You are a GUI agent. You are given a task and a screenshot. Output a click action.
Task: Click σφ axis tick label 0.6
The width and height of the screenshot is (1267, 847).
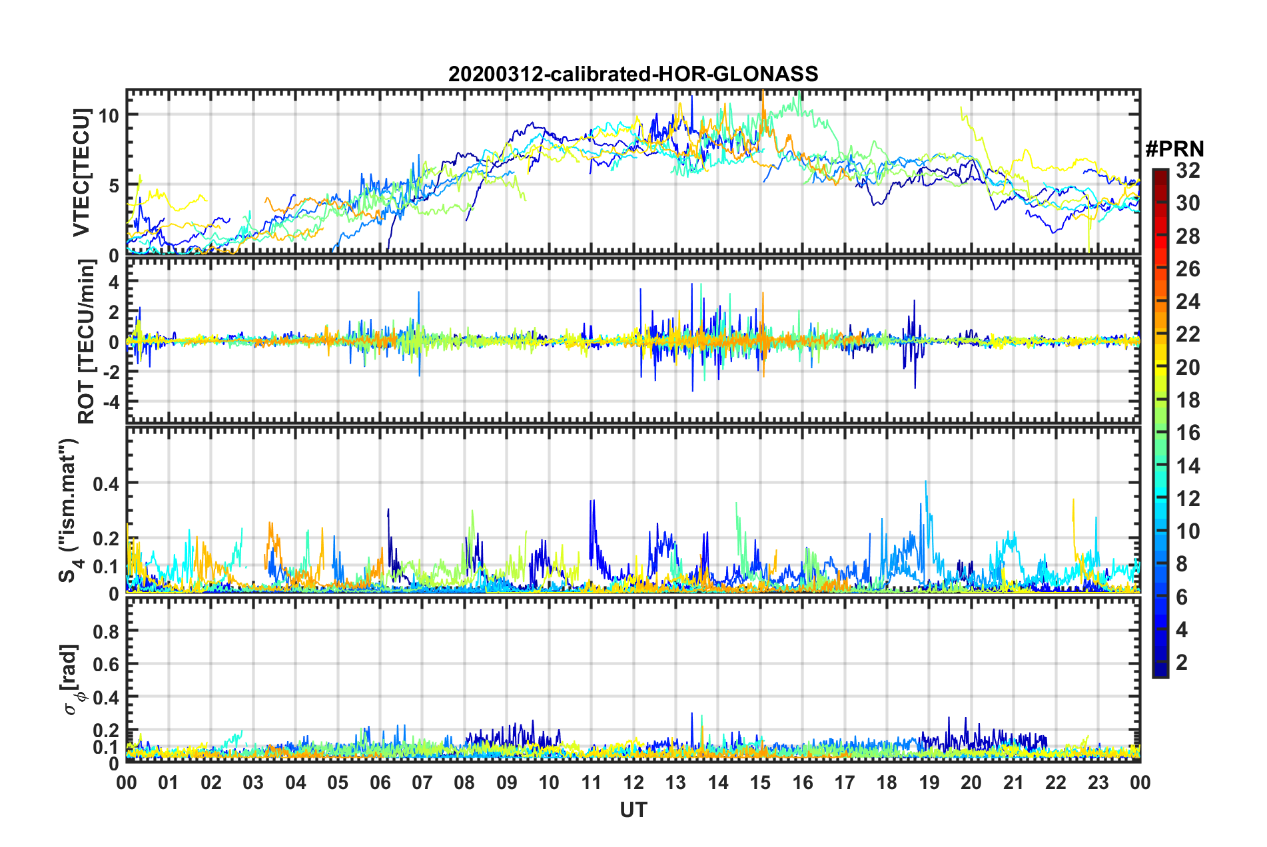coord(107,665)
